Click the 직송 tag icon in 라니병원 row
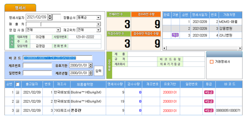246x123 pixels. click(x=175, y=35)
